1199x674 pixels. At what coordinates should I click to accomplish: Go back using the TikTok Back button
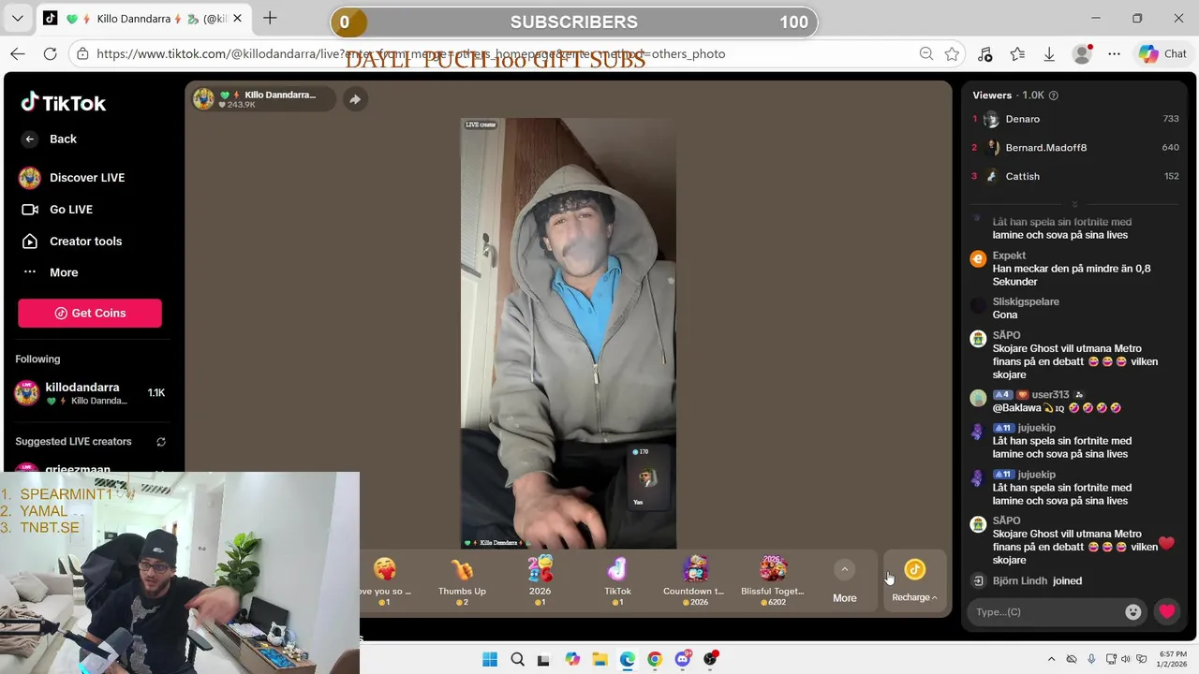click(50, 139)
